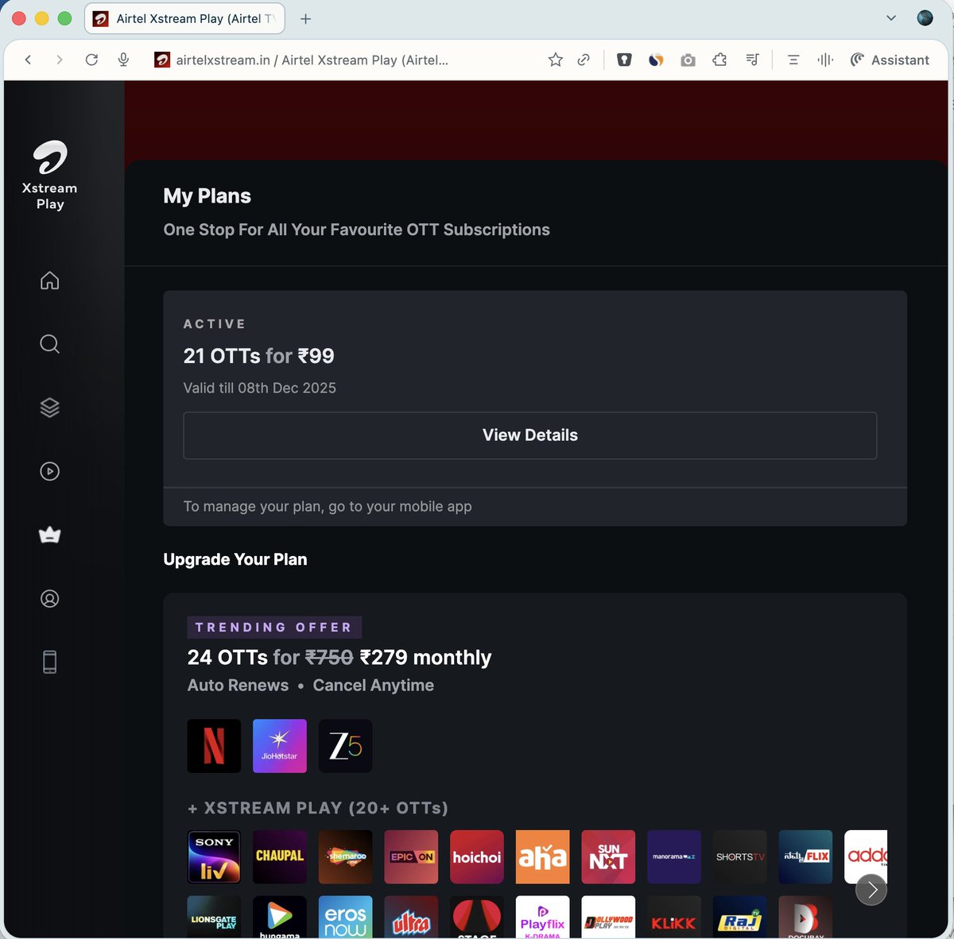Open the Home icon in sidebar
This screenshot has height=939, width=954.
click(x=49, y=280)
